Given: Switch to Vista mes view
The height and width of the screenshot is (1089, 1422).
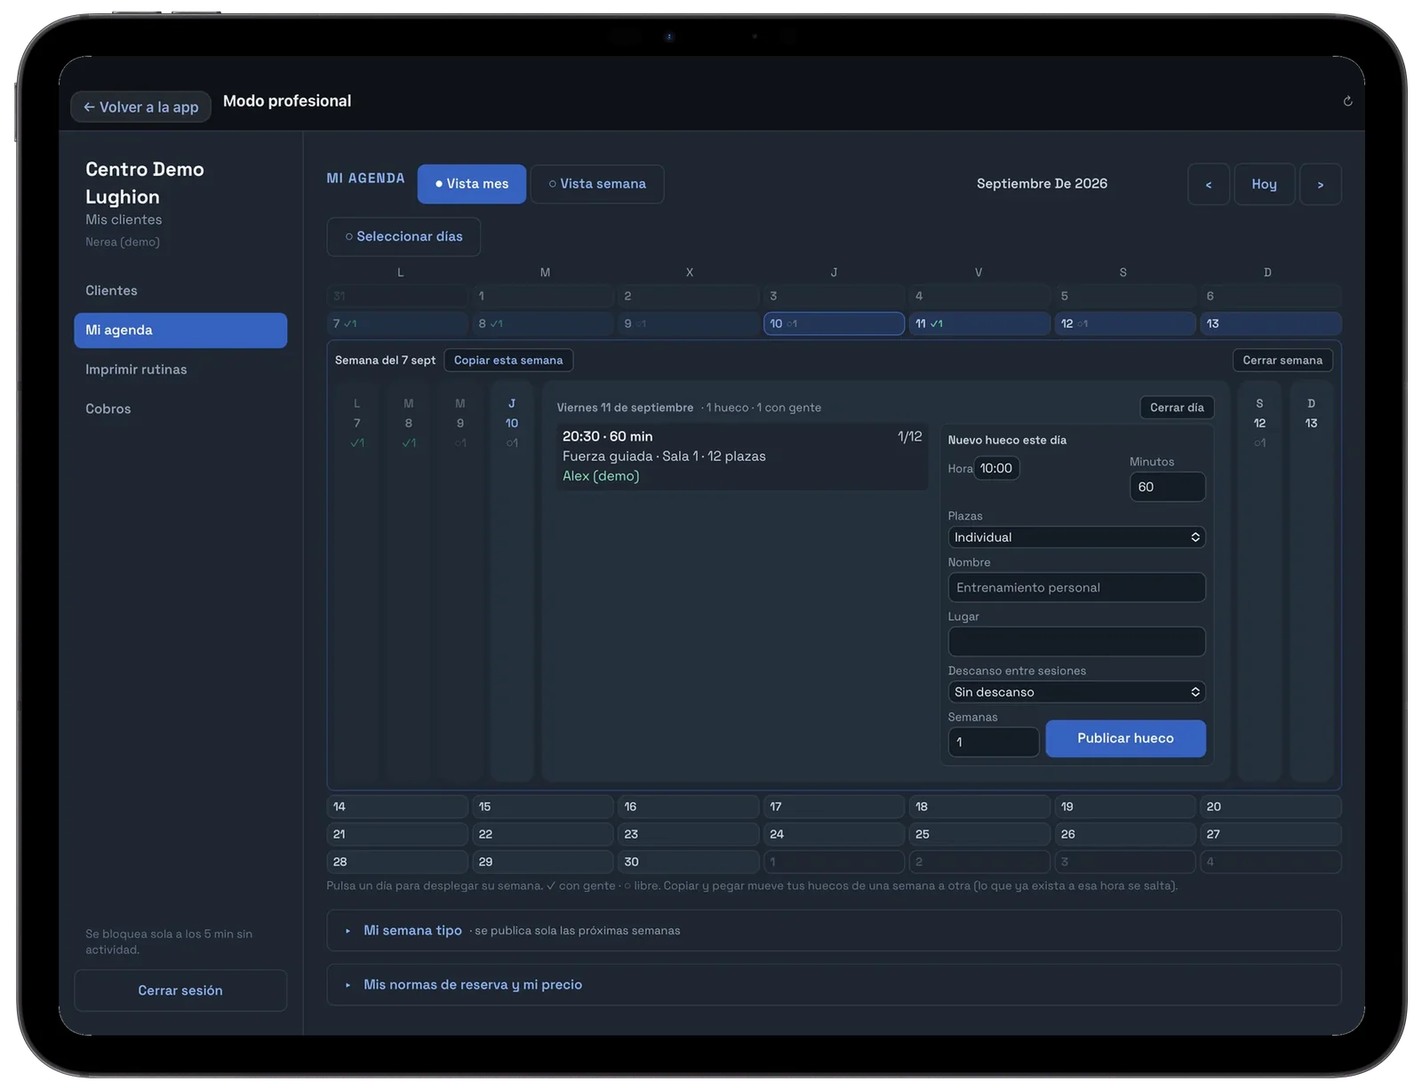Looking at the screenshot, I should click(472, 184).
